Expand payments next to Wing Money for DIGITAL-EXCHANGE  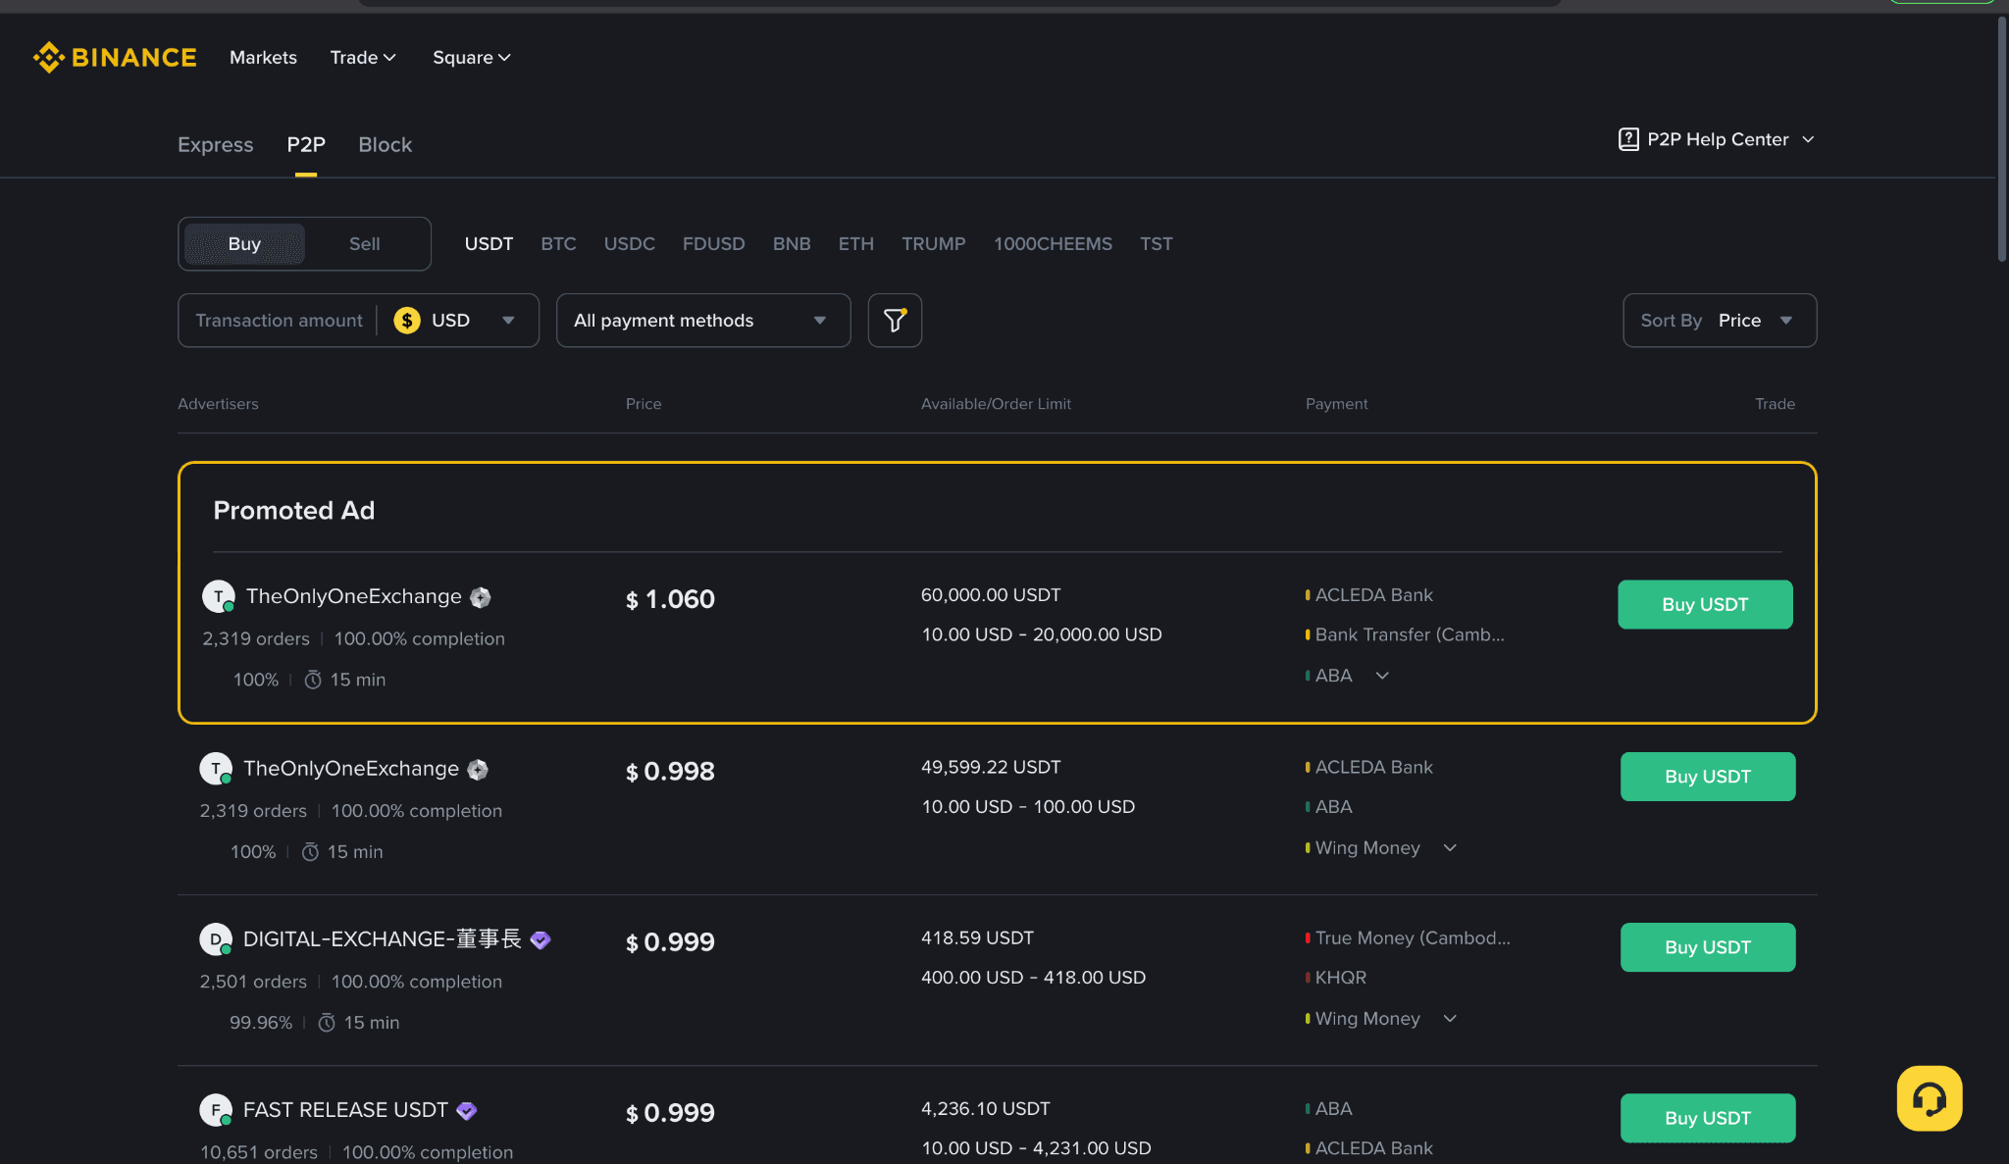[1451, 1019]
